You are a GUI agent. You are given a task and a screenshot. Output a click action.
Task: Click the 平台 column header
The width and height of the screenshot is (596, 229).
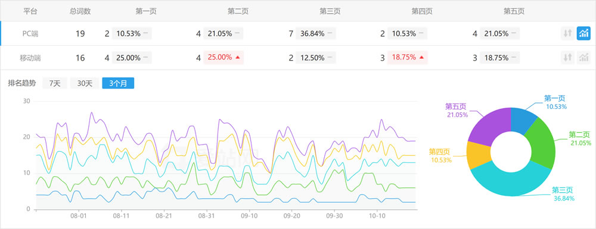30,11
